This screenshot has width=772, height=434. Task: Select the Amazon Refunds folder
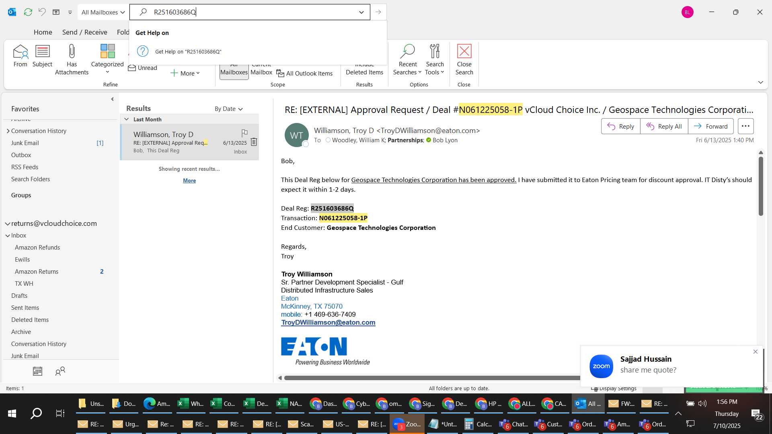(37, 248)
